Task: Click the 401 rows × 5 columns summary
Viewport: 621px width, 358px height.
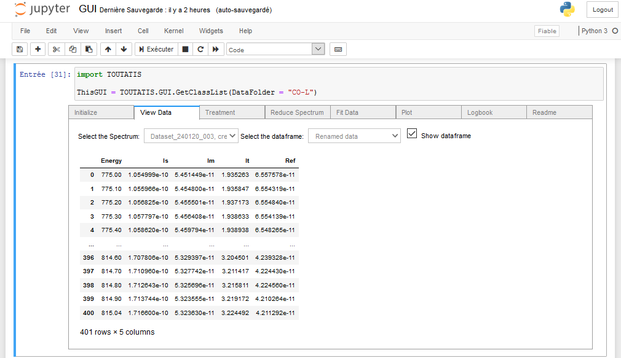Action: tap(117, 332)
